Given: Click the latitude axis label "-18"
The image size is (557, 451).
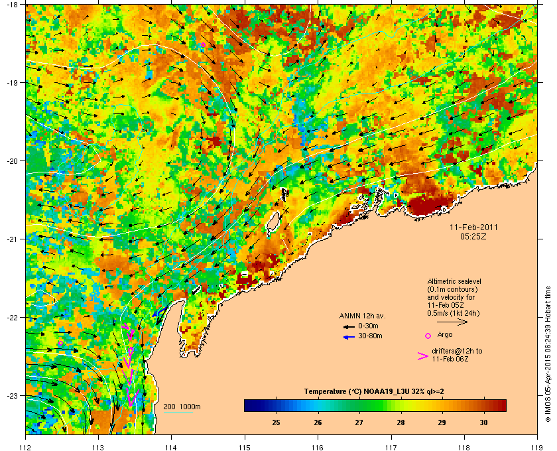Looking at the screenshot, I should tap(12, 5).
